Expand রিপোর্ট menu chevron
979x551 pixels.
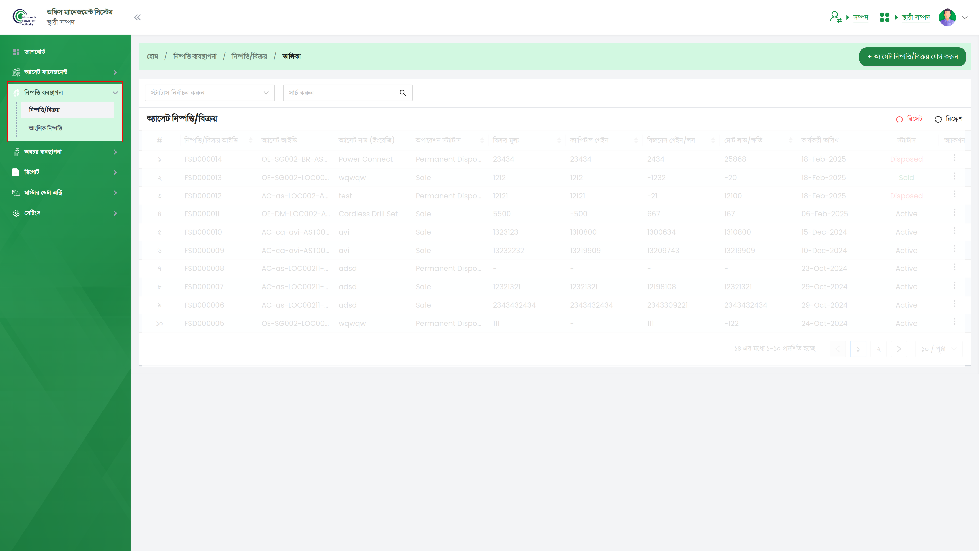pyautogui.click(x=115, y=173)
